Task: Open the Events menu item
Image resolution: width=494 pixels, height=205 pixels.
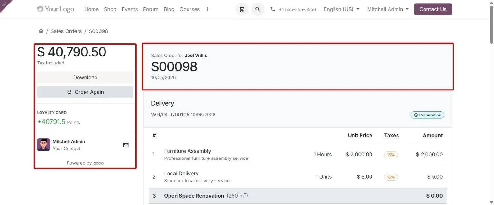Action: pyautogui.click(x=130, y=9)
